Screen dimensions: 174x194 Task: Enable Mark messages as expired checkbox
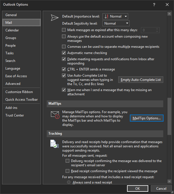click(x=64, y=30)
